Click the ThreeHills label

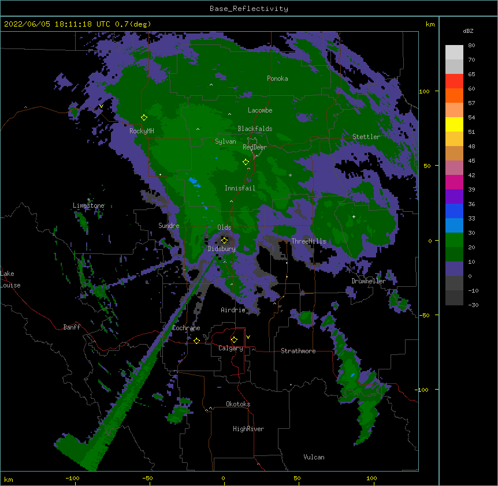[x=309, y=241]
